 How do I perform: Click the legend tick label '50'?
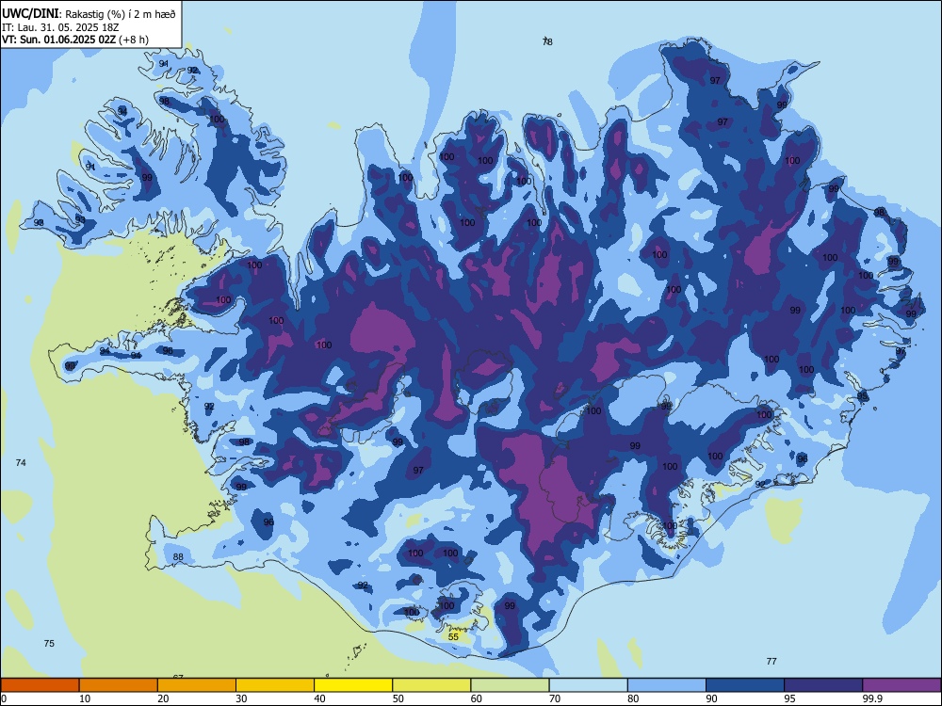pos(398,698)
